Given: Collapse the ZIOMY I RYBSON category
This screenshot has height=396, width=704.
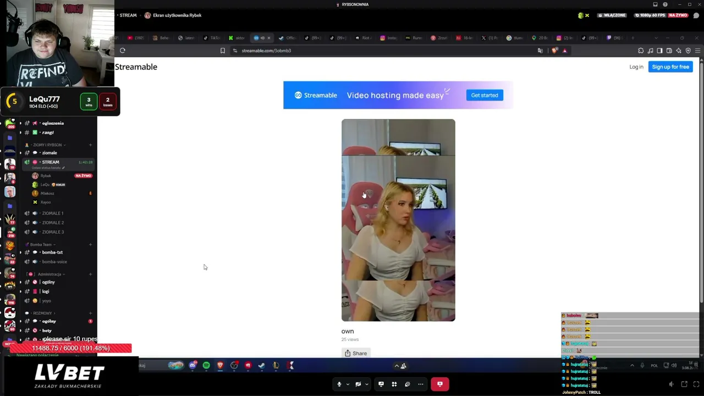Looking at the screenshot, I should click(x=47, y=145).
